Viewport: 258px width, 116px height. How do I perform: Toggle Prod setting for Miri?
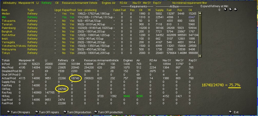(x=72, y=17)
